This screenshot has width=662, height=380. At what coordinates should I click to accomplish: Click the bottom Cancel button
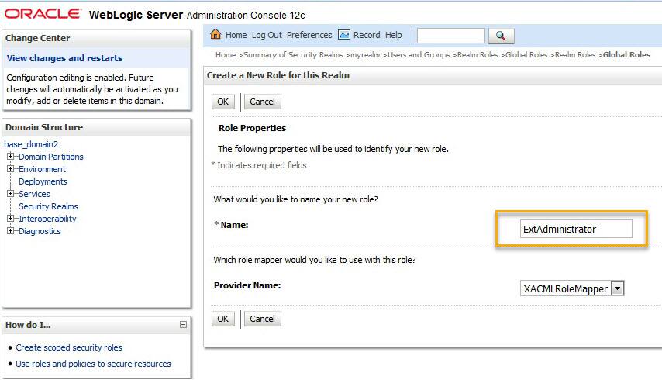[262, 319]
